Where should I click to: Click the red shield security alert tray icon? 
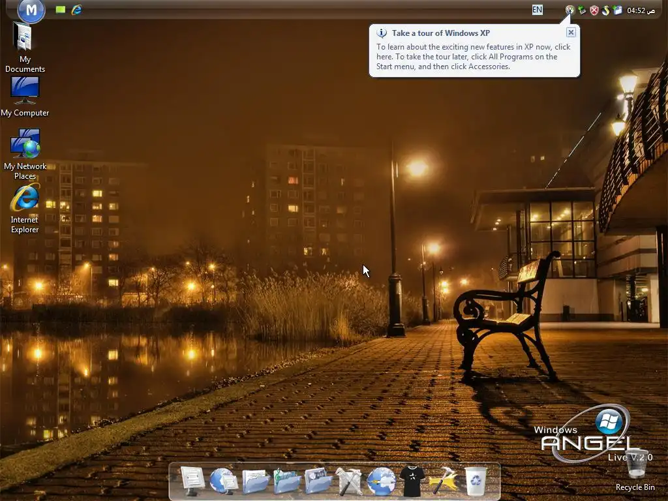(594, 10)
